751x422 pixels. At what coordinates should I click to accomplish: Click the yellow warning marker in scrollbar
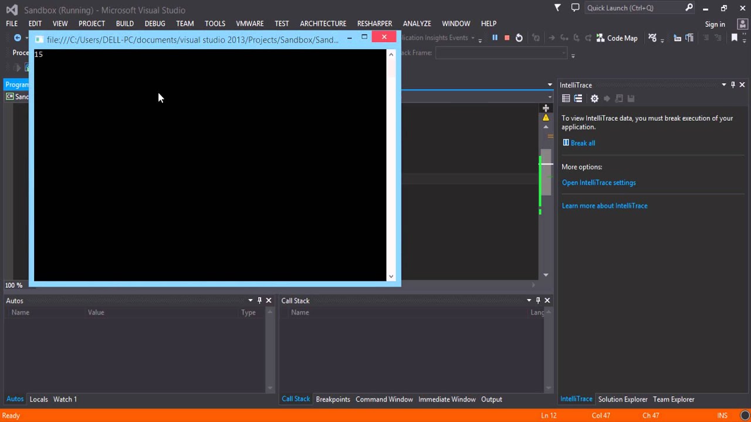(546, 118)
